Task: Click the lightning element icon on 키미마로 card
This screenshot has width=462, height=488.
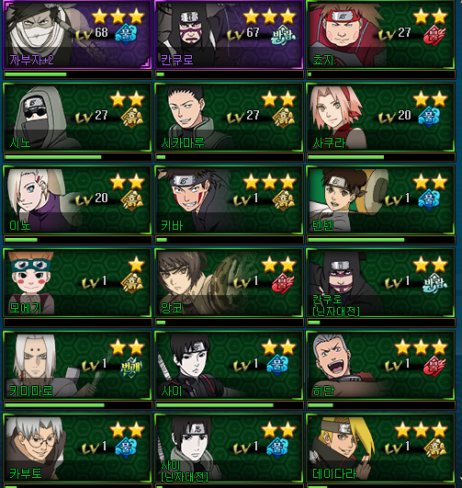Action: [131, 366]
